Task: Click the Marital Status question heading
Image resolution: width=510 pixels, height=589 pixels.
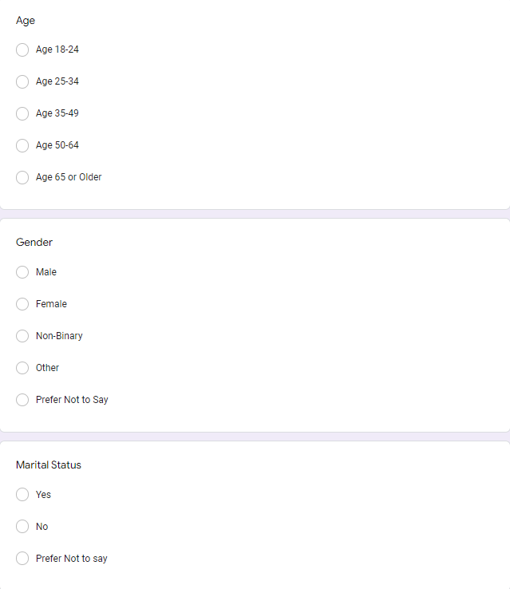Action: 49,465
